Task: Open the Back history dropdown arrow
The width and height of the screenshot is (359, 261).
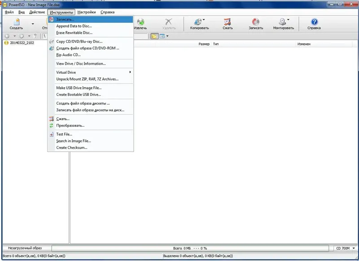Action: (14, 36)
